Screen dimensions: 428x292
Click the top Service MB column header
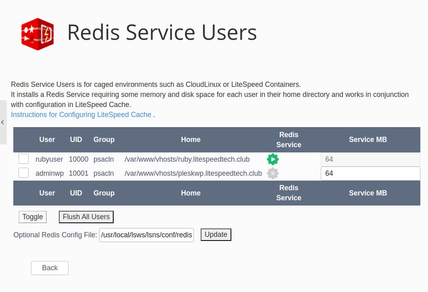pyautogui.click(x=368, y=140)
